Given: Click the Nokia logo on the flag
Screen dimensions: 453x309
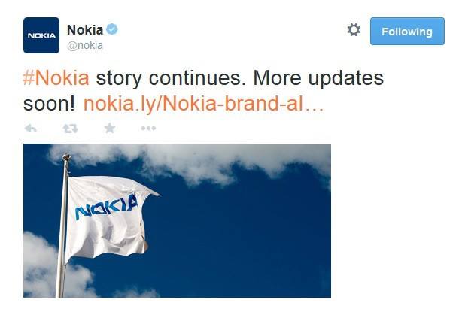Looking at the screenshot, I should click(x=105, y=206).
